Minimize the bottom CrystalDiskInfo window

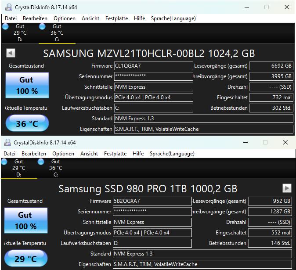(245, 142)
